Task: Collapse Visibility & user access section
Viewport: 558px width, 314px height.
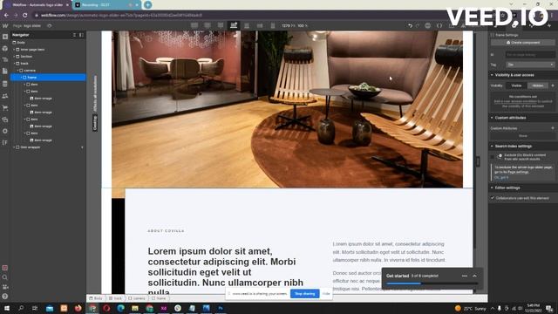Action: tap(492, 75)
